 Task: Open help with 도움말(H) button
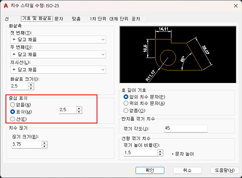225,170
